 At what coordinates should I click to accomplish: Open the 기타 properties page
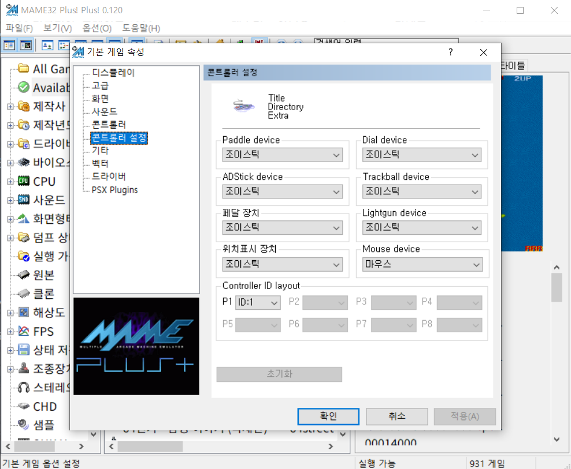click(x=100, y=151)
